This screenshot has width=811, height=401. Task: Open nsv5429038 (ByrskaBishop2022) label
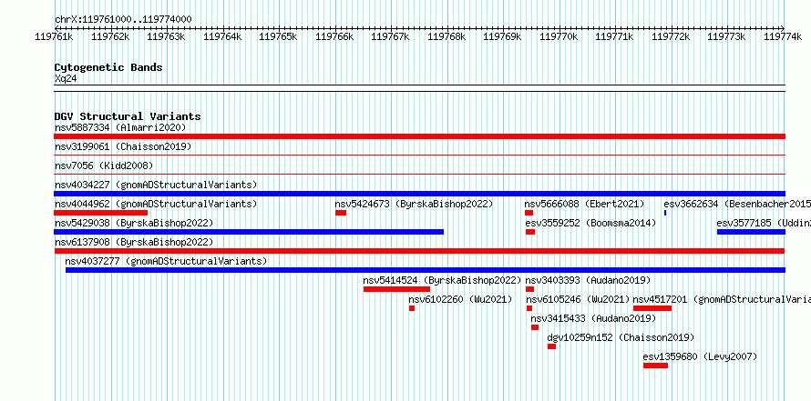pyautogui.click(x=134, y=223)
